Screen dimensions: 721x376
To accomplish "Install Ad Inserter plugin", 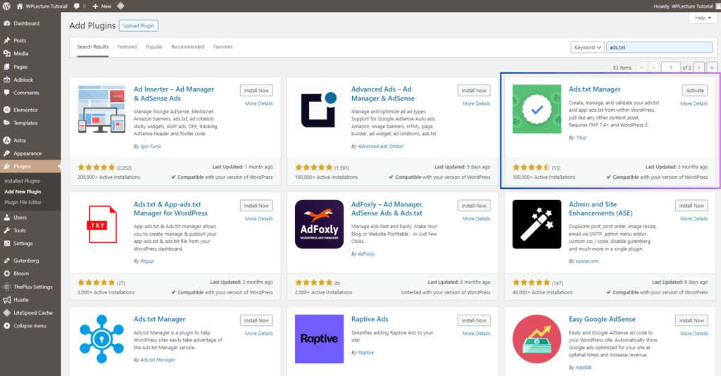I will pyautogui.click(x=256, y=91).
